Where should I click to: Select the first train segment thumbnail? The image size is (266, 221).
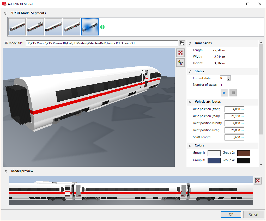tap(17, 27)
